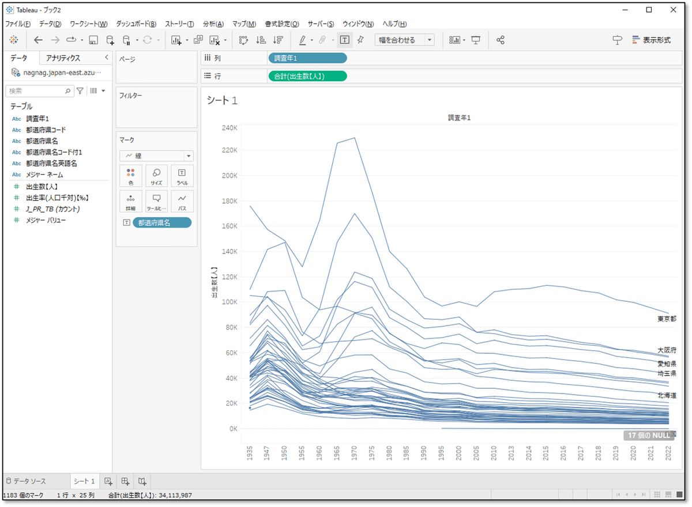The image size is (692, 507).
Task: Click the 合計(出生数【人】) pill on rows
Action: point(307,76)
